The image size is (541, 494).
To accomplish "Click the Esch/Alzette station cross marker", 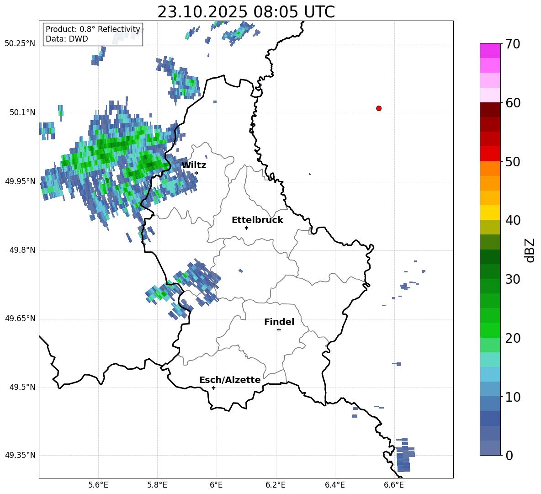I will pyautogui.click(x=213, y=388).
